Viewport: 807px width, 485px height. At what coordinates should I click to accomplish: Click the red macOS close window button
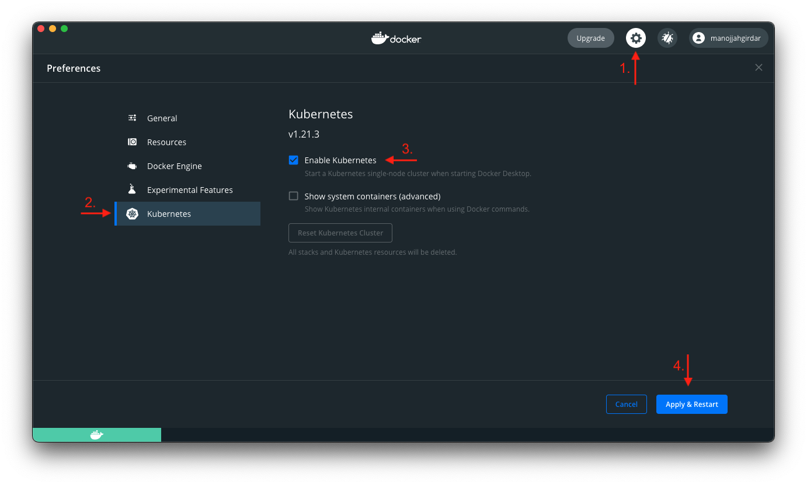41,28
